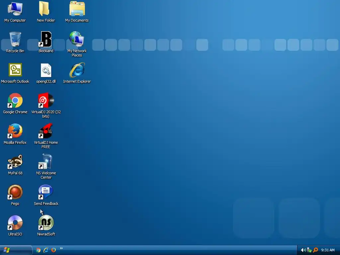Click the 9:31 AM system clock
Viewport: 340px width, 255px height.
[328, 250]
